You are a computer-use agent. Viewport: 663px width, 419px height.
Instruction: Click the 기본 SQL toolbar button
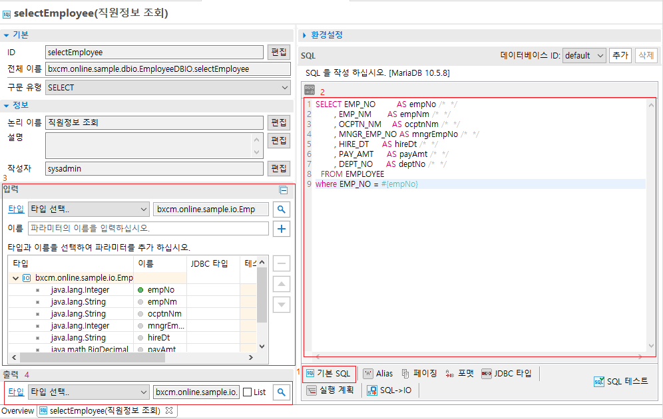tap(328, 374)
